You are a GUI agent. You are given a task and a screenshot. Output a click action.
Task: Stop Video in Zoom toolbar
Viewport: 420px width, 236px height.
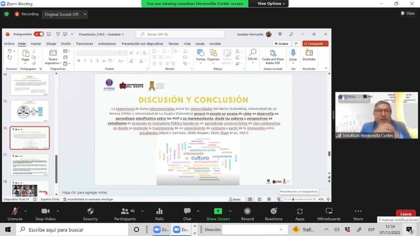45,214
